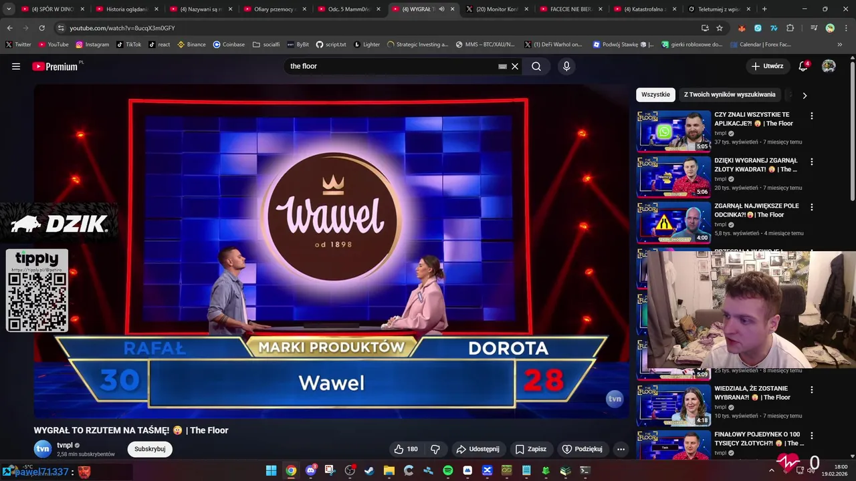Switch to the 'FACECIE NIE BIER' tab
Viewport: 856px width, 481px height.
point(571,9)
